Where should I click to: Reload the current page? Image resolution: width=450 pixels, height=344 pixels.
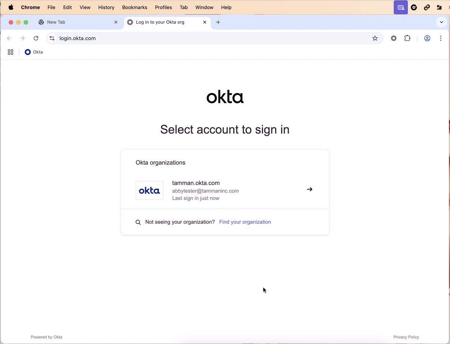[x=36, y=38]
